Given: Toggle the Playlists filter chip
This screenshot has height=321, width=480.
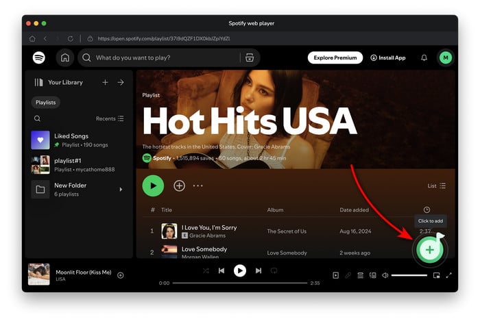Looking at the screenshot, I should coord(46,103).
